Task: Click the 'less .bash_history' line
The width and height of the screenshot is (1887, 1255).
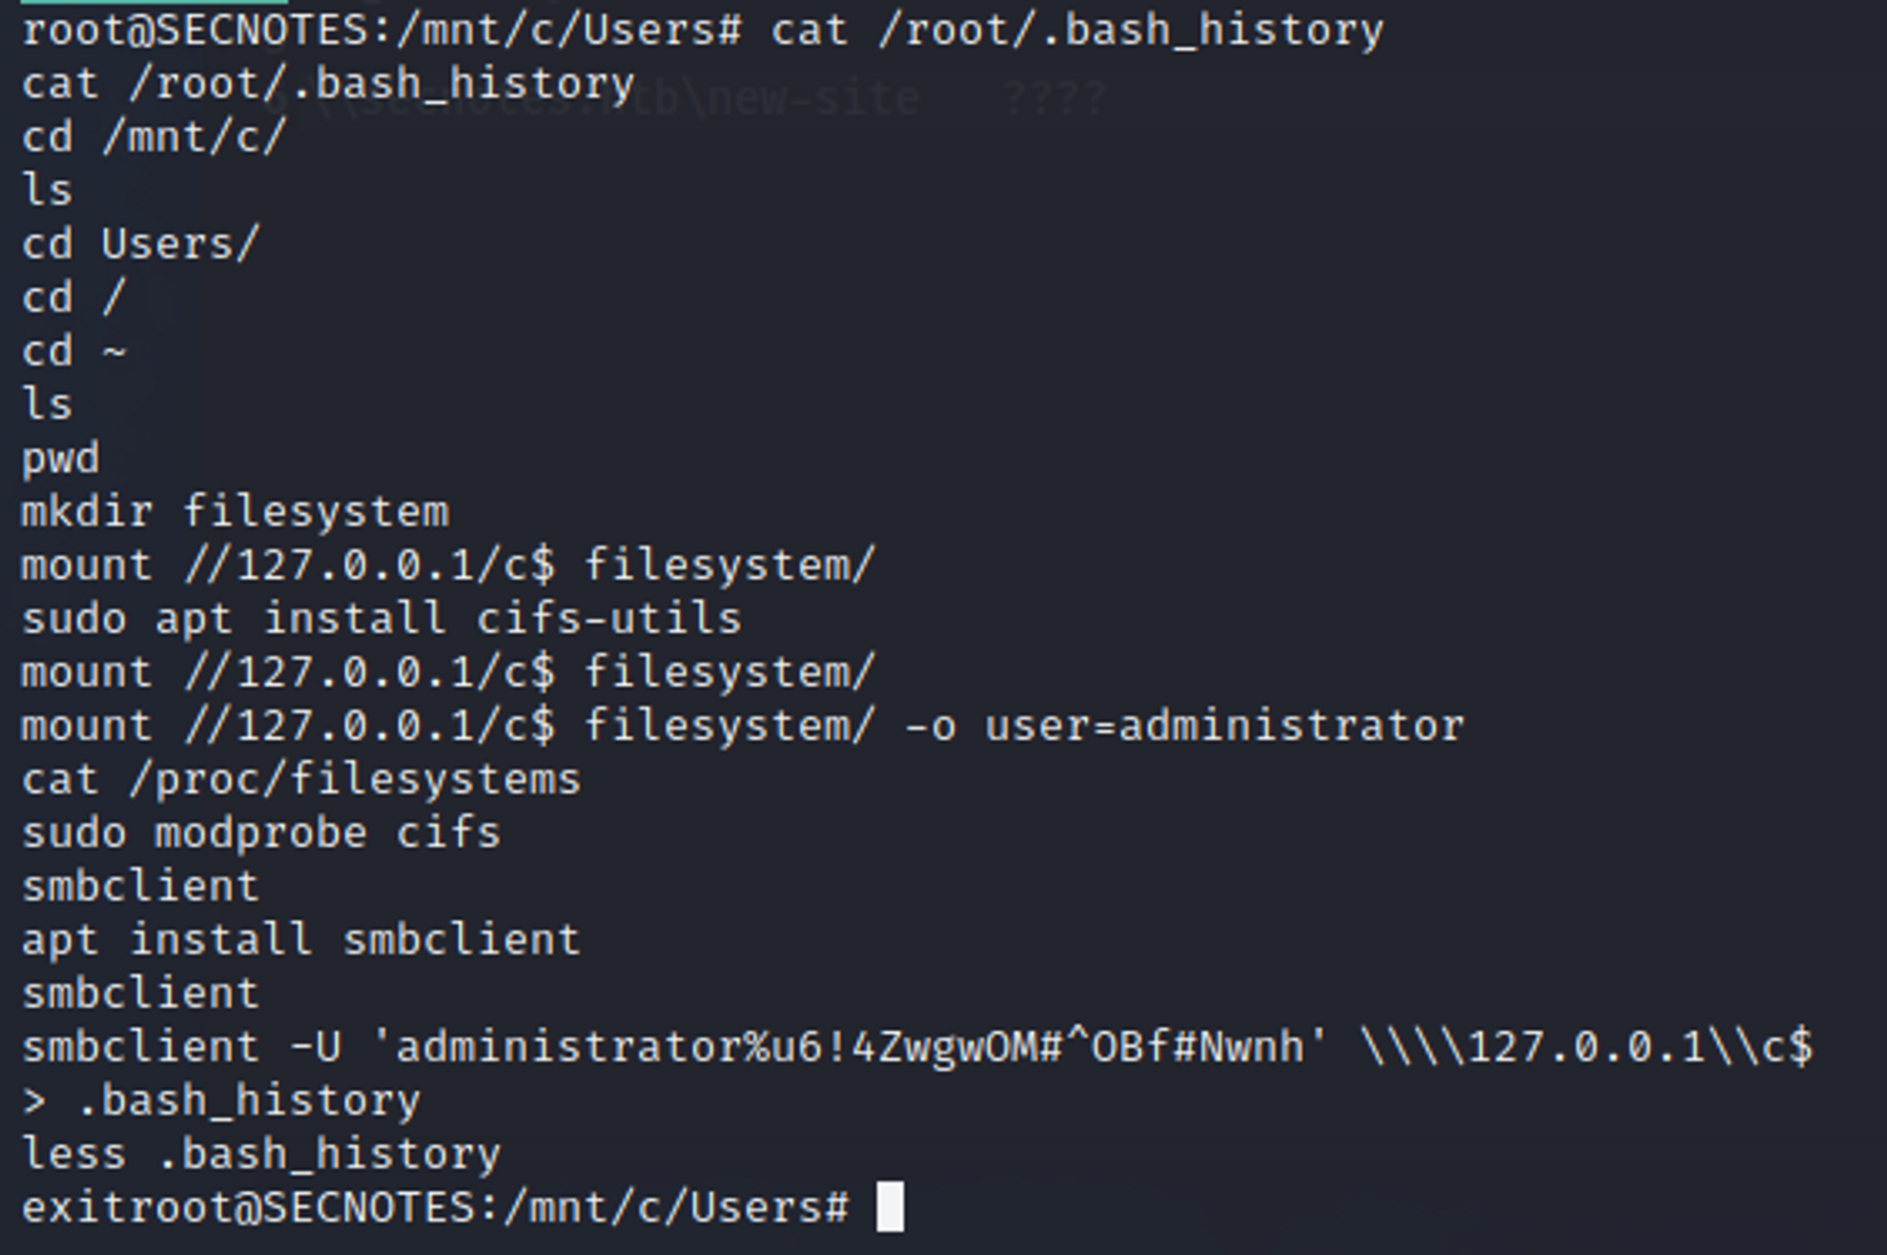Action: [x=261, y=1154]
